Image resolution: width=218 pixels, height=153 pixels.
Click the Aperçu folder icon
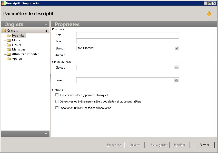[x=9, y=59]
